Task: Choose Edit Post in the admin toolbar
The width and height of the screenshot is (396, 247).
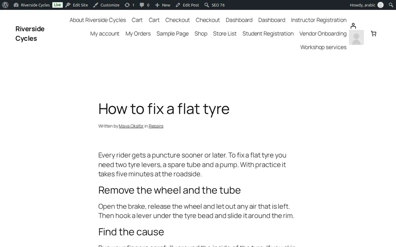Action: (187, 5)
